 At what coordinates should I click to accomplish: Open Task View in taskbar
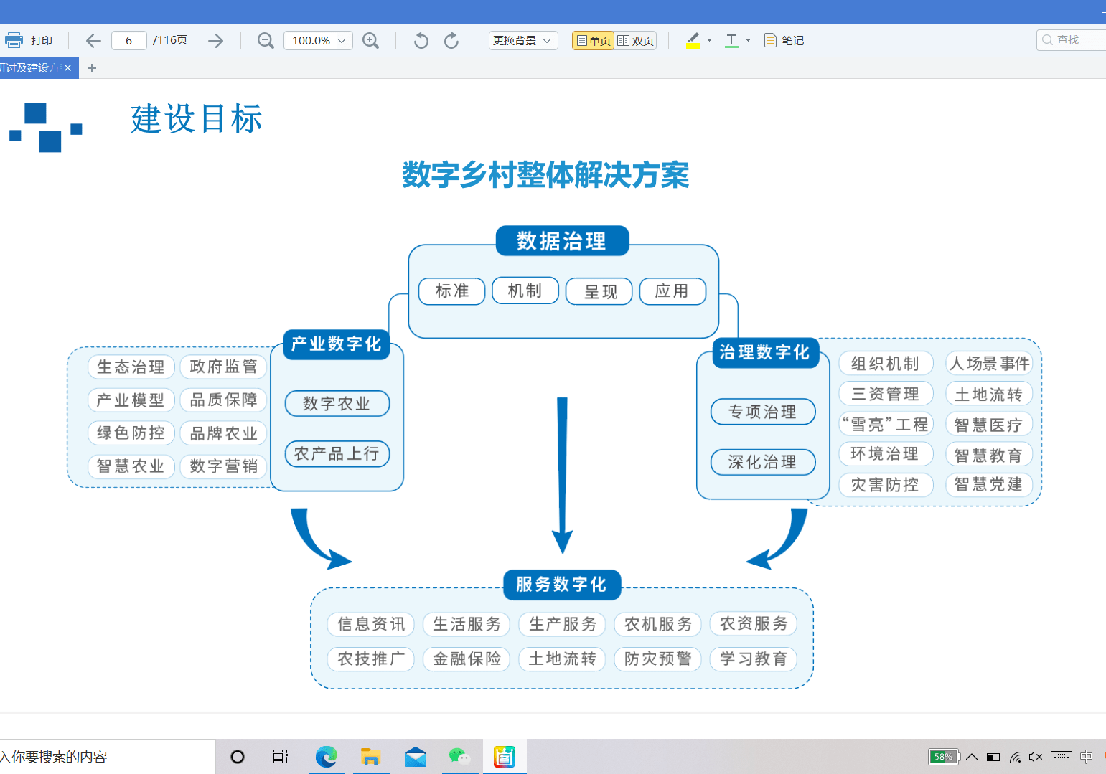(x=281, y=757)
